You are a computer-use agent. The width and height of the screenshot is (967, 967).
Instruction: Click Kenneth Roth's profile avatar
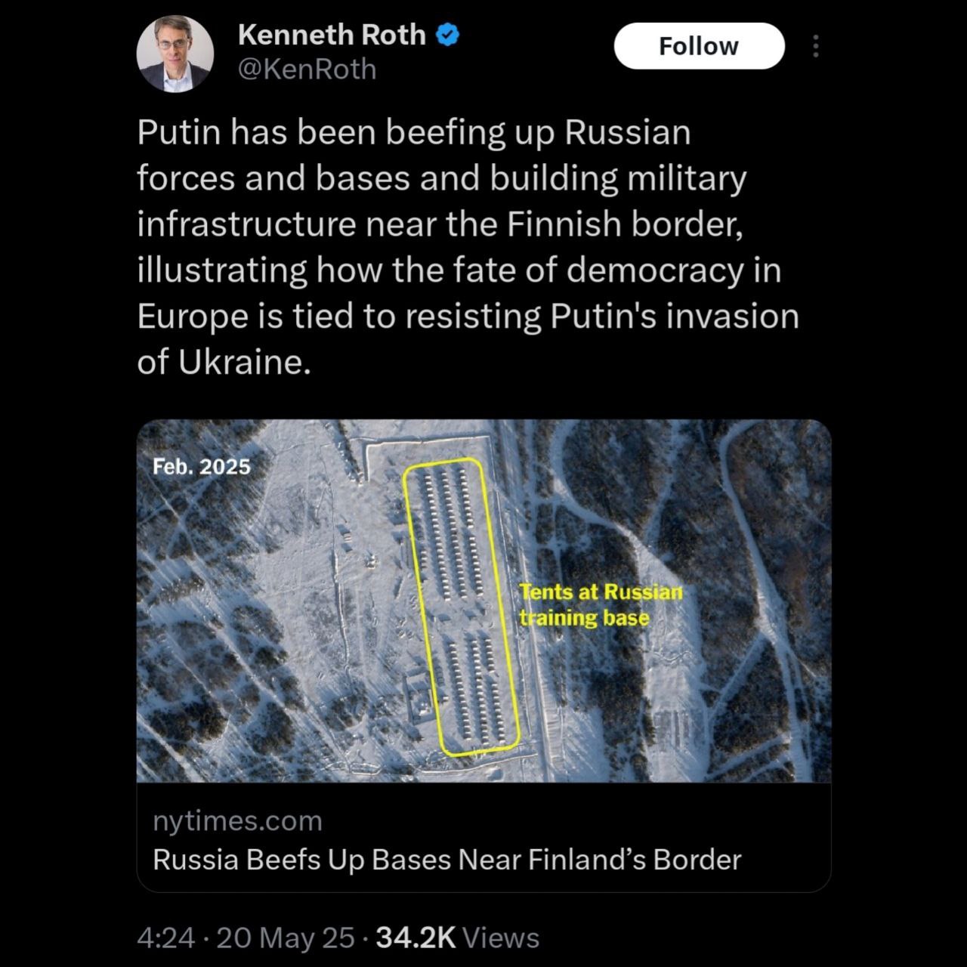click(x=175, y=54)
